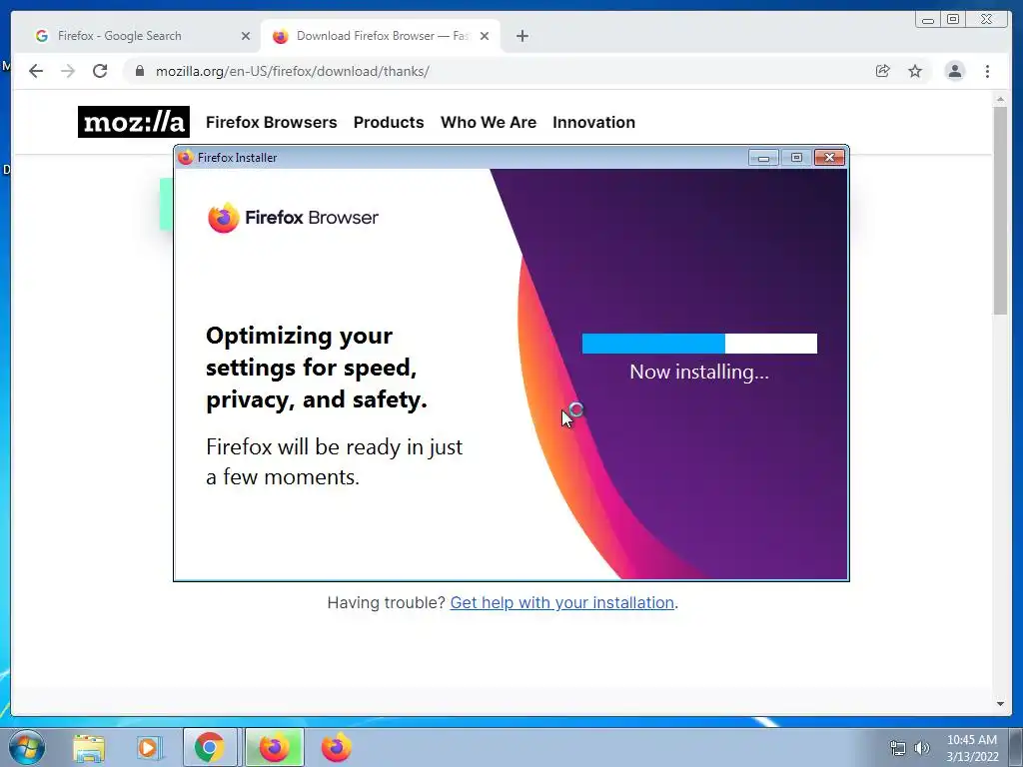Open a new tab with the plus button

click(x=521, y=36)
